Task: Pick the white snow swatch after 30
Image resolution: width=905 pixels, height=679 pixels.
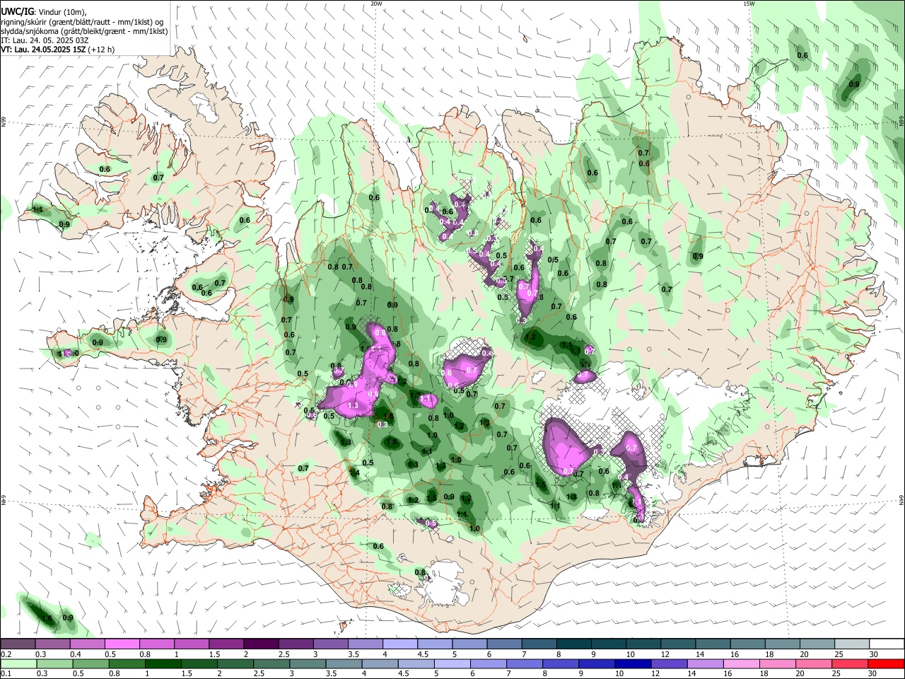Action: [x=887, y=644]
